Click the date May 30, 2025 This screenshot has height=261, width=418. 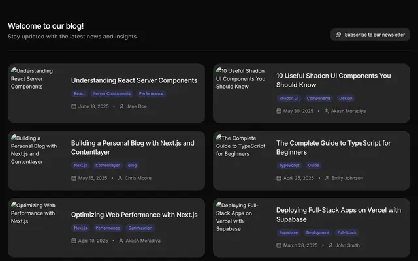tap(298, 111)
